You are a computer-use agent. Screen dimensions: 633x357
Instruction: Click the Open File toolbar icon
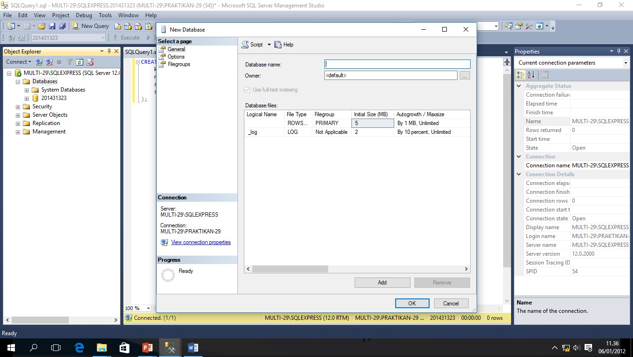click(x=41, y=26)
